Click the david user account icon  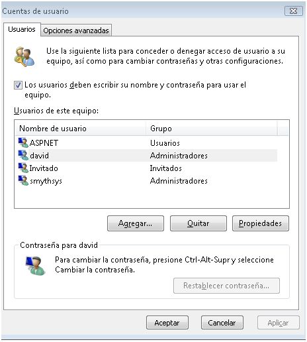click(x=23, y=155)
